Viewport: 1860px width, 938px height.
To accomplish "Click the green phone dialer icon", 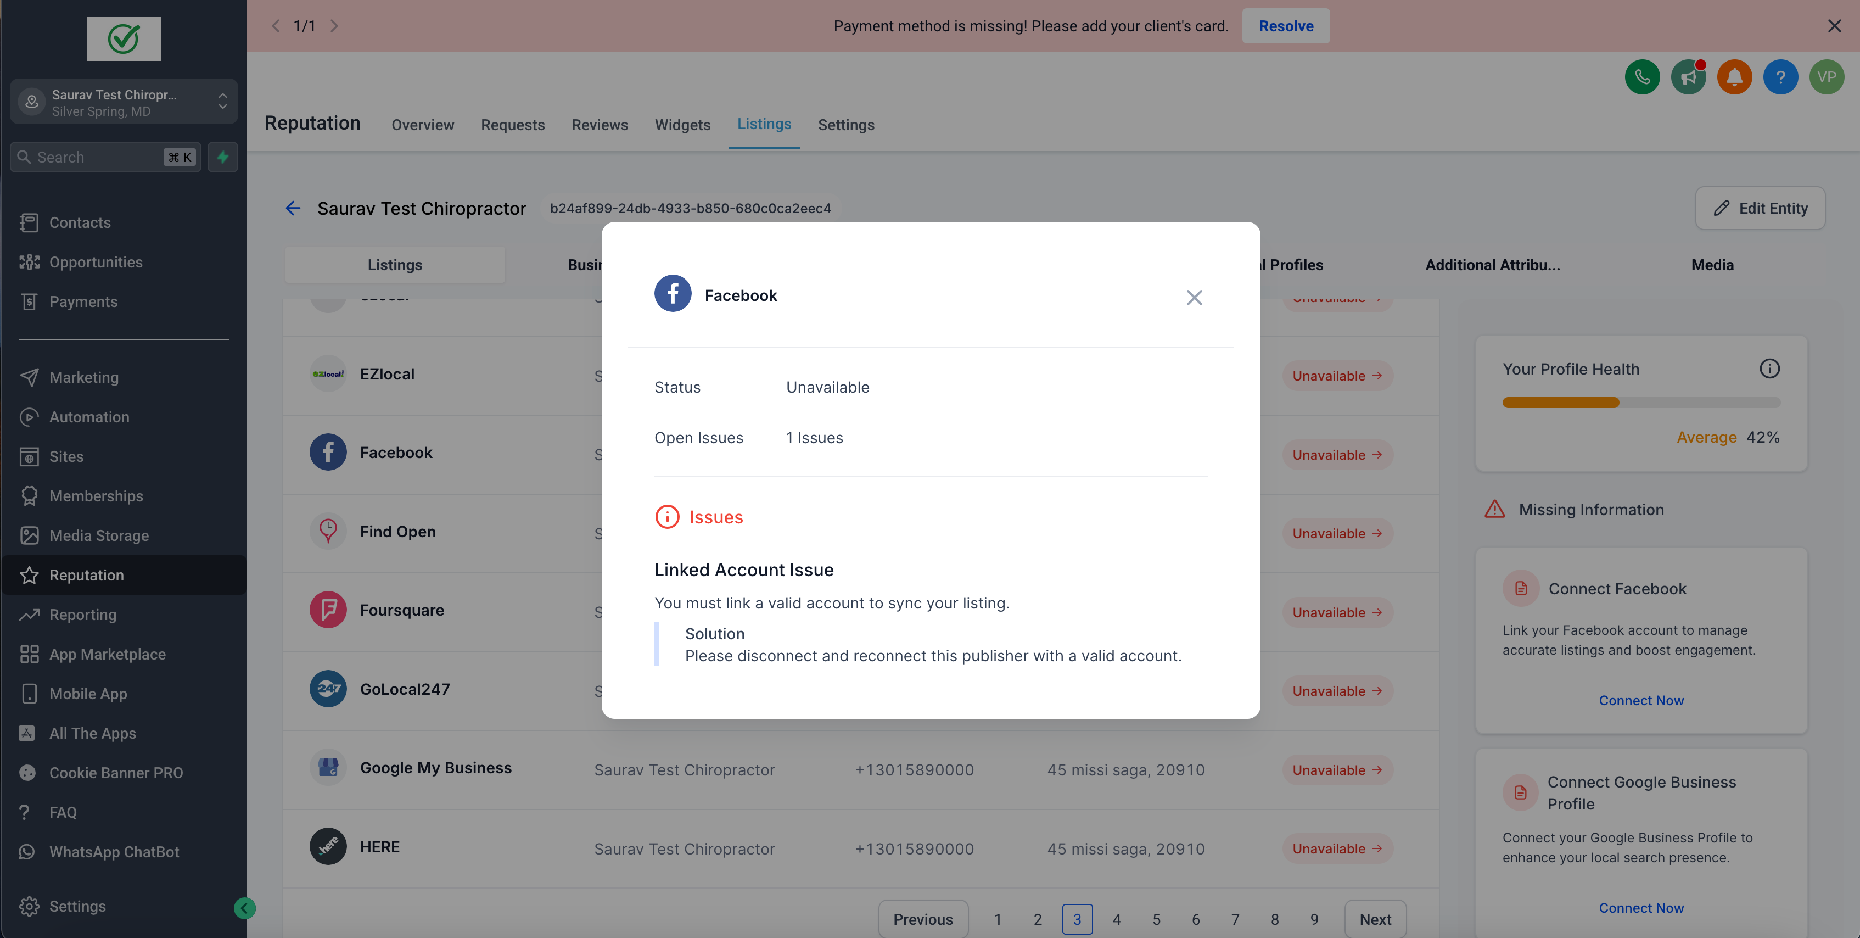I will [x=1642, y=77].
